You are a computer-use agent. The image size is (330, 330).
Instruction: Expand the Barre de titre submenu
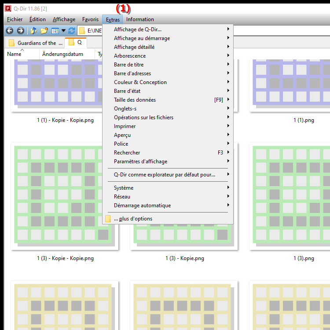pos(168,65)
